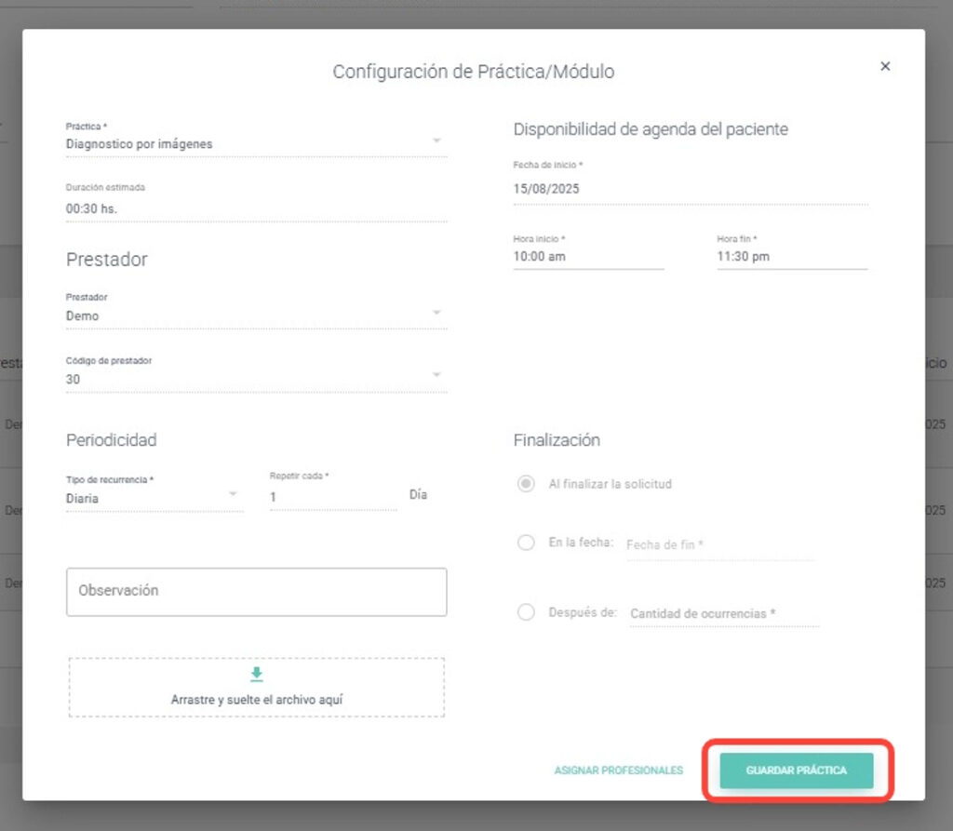
Task: Focus the Fecha de fin input
Action: pyautogui.click(x=719, y=545)
